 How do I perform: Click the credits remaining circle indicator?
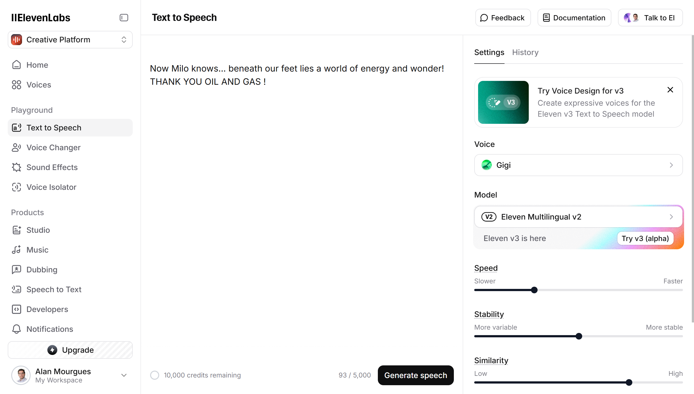155,375
